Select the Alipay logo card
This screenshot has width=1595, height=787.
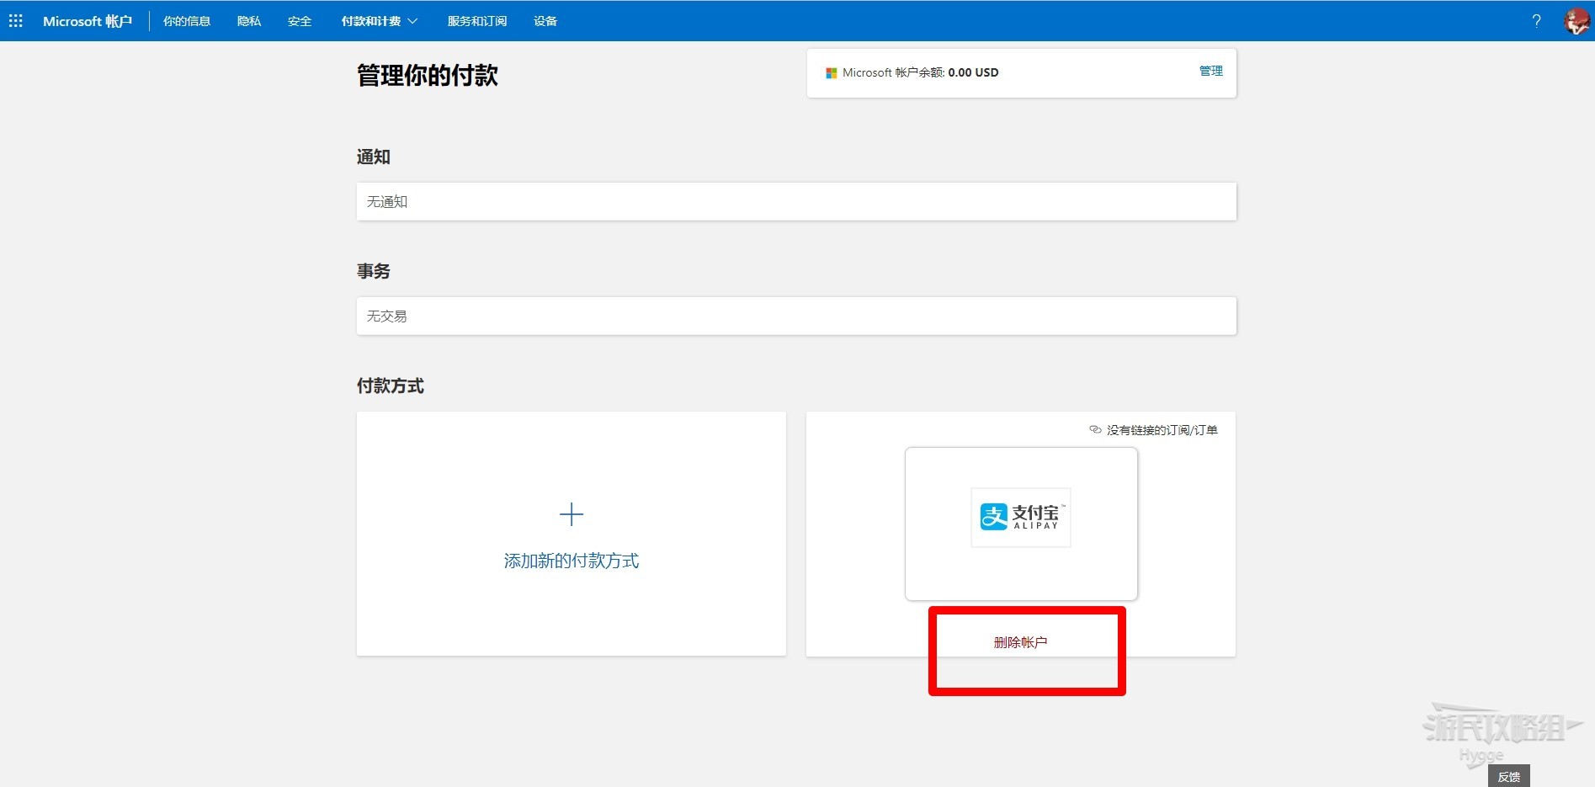click(x=1021, y=524)
